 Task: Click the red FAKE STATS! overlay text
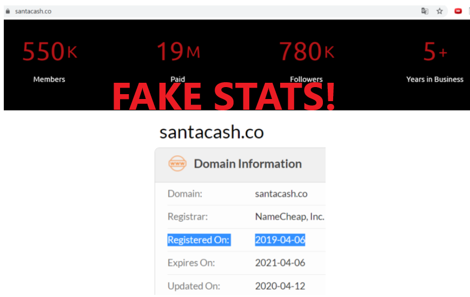[223, 96]
